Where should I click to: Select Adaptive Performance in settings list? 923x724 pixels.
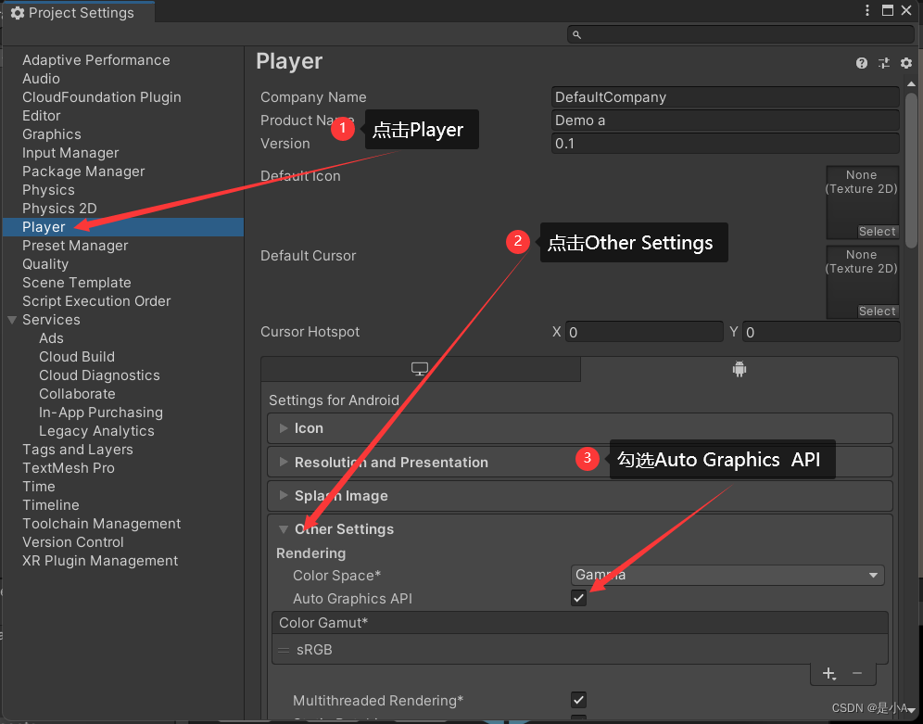pos(96,60)
